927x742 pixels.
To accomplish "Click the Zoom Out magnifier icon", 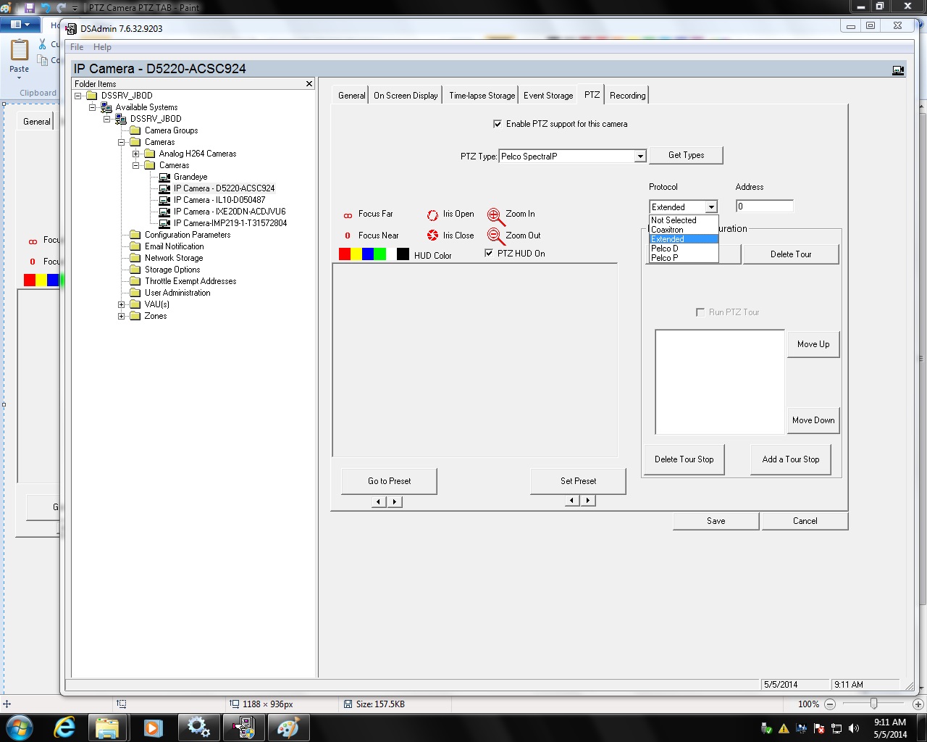I will pos(495,236).
